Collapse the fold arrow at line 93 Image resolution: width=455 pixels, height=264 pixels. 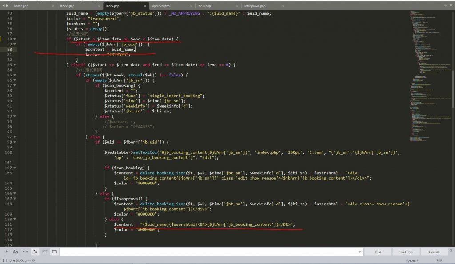point(15,116)
